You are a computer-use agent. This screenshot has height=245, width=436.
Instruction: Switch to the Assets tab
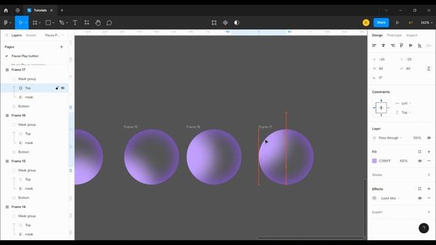point(31,35)
